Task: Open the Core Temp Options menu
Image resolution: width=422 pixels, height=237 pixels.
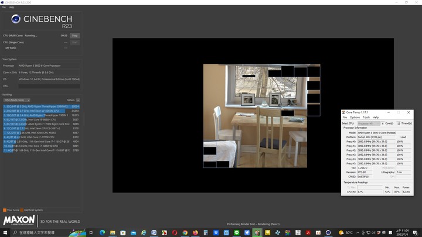Action: click(355, 118)
